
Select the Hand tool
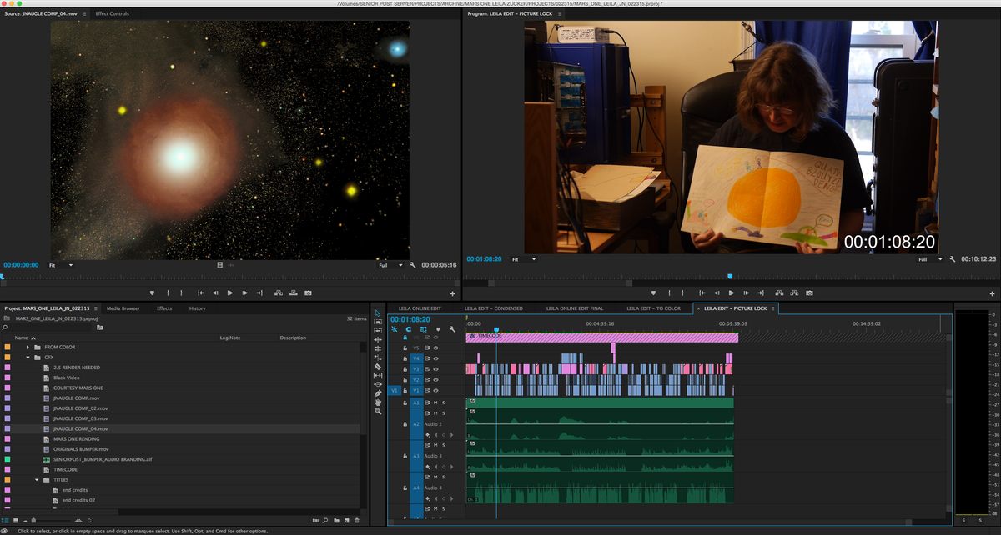(378, 402)
